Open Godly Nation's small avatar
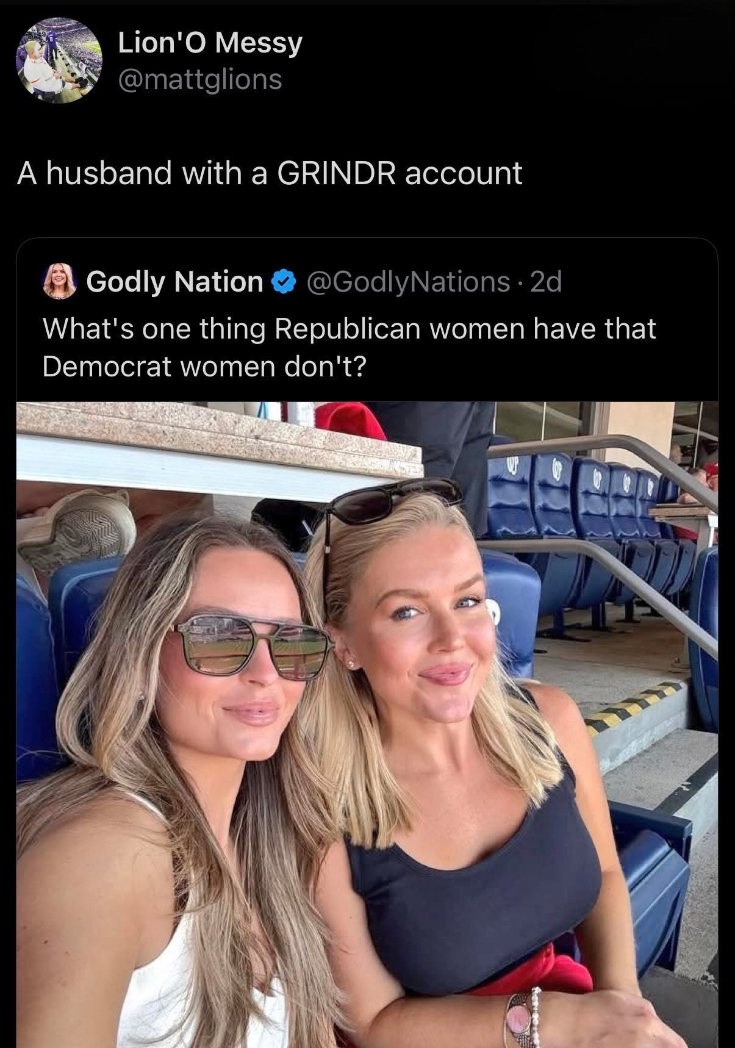 pyautogui.click(x=59, y=282)
